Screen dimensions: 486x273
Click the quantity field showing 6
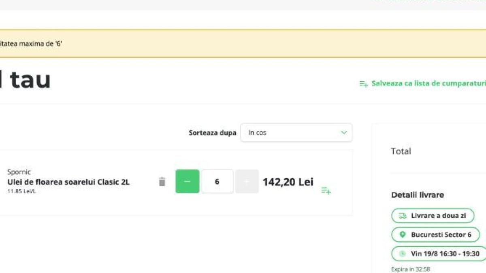[x=217, y=182]
